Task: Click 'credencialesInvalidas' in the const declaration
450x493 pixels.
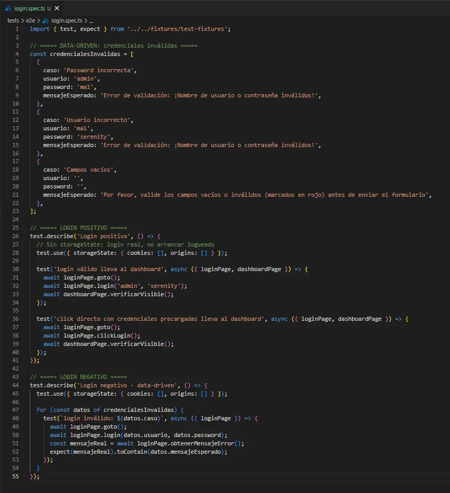Action: click(x=85, y=54)
